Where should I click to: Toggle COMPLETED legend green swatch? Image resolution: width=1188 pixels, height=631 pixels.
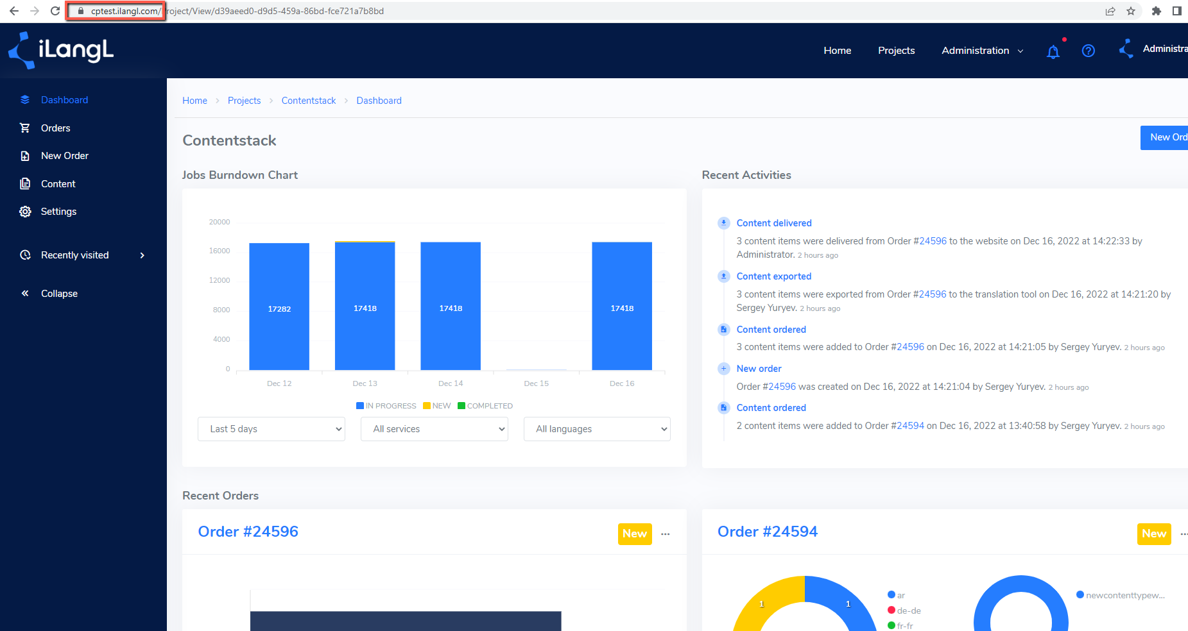tap(461, 406)
